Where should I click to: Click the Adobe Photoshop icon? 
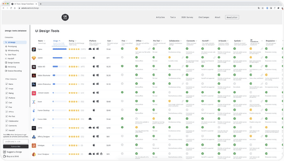tap(34, 84)
